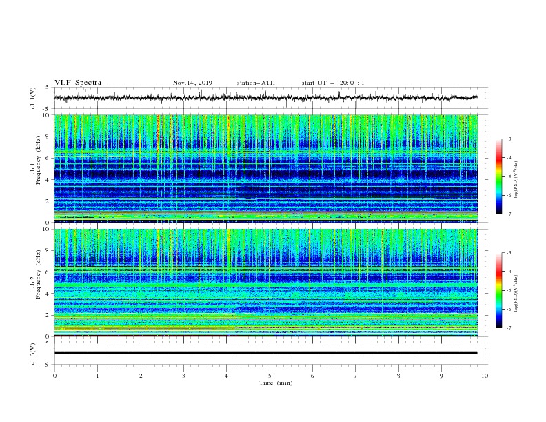Click the "start UT = 20:0 :1" text
The image size is (546, 422).
[333, 83]
